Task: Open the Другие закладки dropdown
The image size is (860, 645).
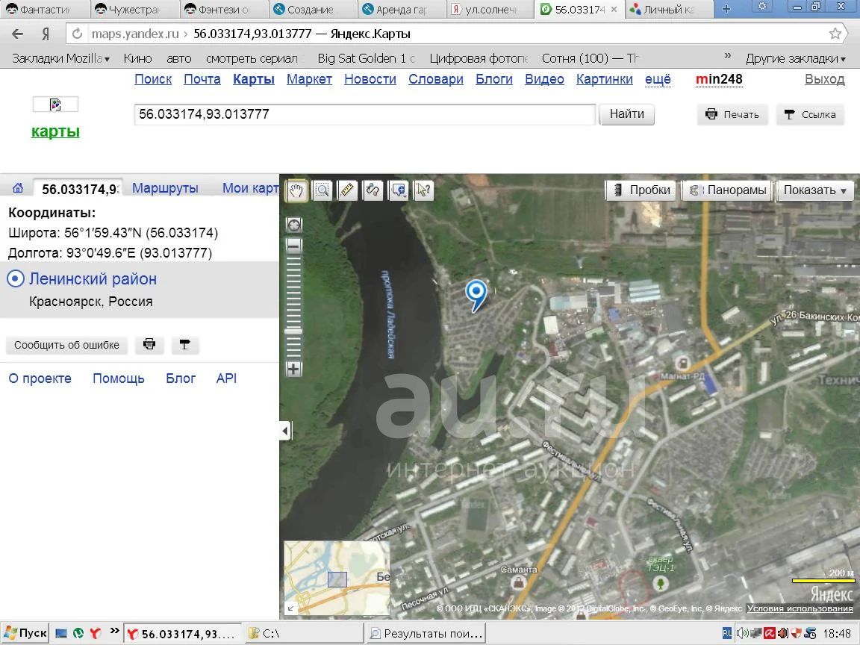Action: (x=795, y=59)
